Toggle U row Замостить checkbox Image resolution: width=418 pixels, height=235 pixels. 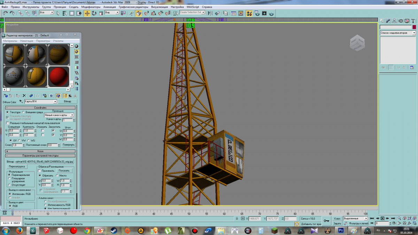coord(53,131)
